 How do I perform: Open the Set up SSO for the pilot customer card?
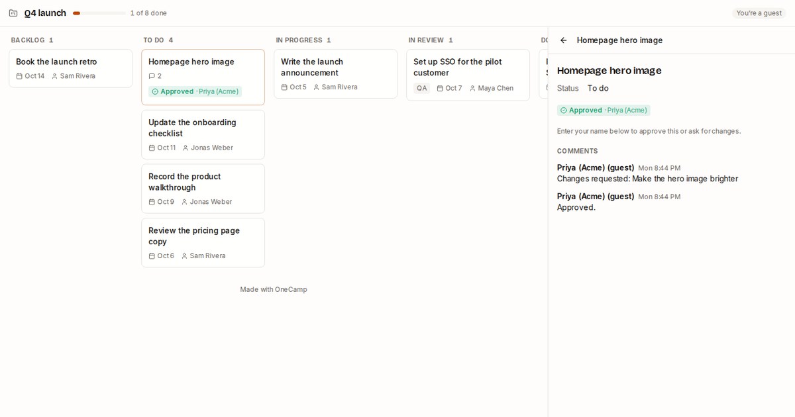coord(468,75)
